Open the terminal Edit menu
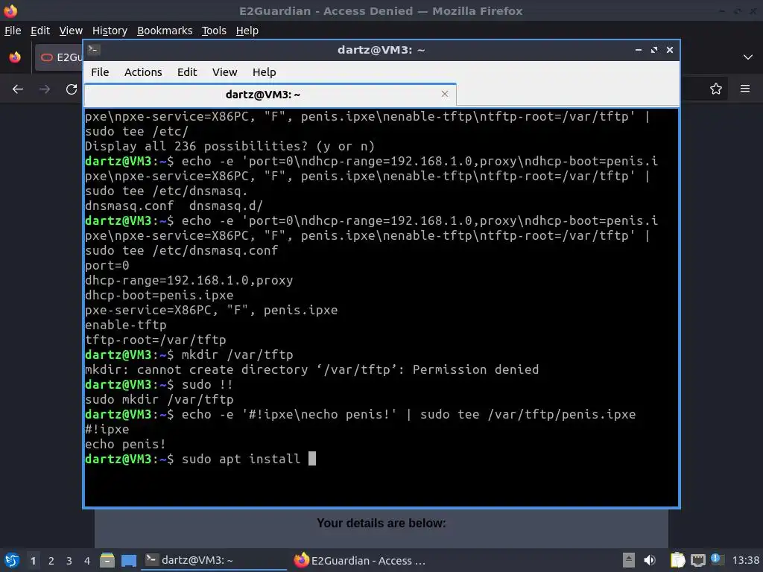 click(x=187, y=72)
